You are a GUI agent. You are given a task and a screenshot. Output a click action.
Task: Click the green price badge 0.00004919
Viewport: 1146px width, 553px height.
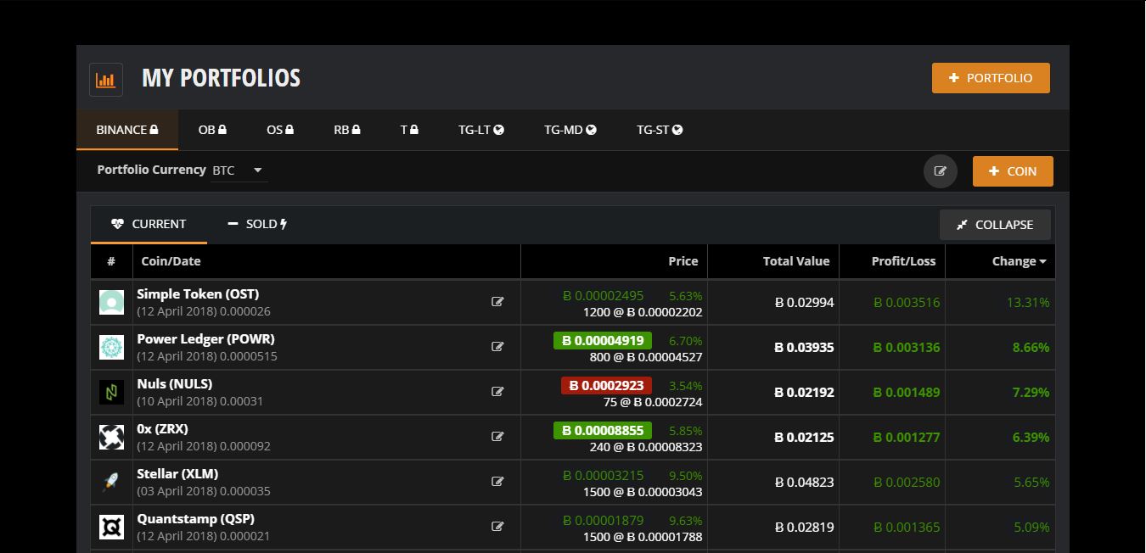(x=603, y=340)
